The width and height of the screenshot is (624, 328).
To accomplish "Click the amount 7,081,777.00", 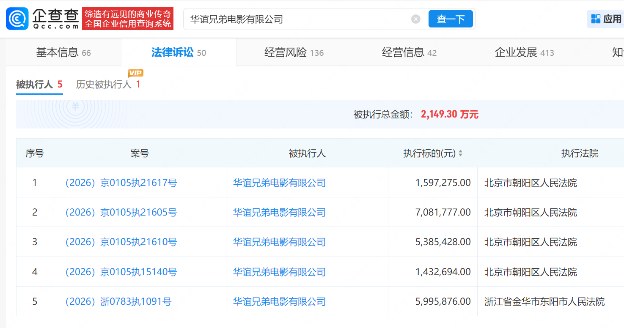I will tap(443, 212).
